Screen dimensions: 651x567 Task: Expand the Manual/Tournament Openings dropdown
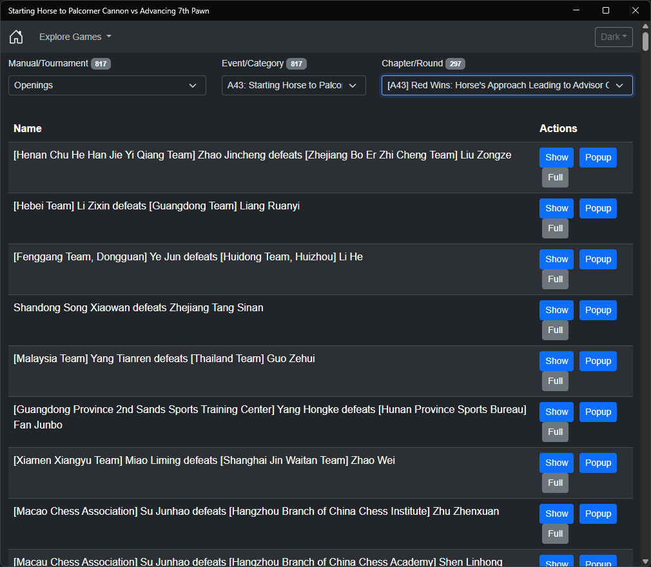107,86
